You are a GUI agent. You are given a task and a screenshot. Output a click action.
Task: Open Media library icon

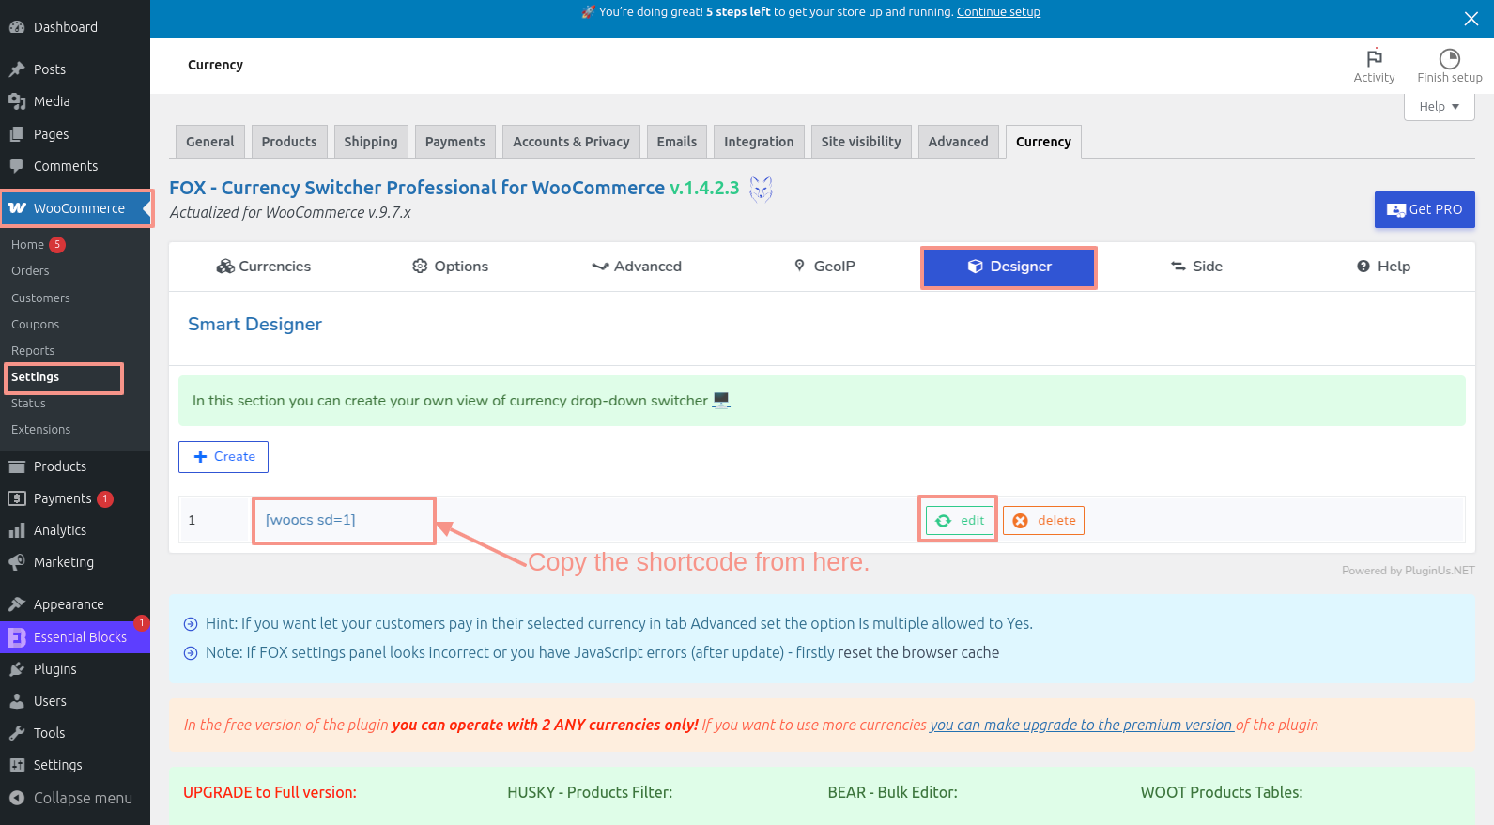click(17, 101)
